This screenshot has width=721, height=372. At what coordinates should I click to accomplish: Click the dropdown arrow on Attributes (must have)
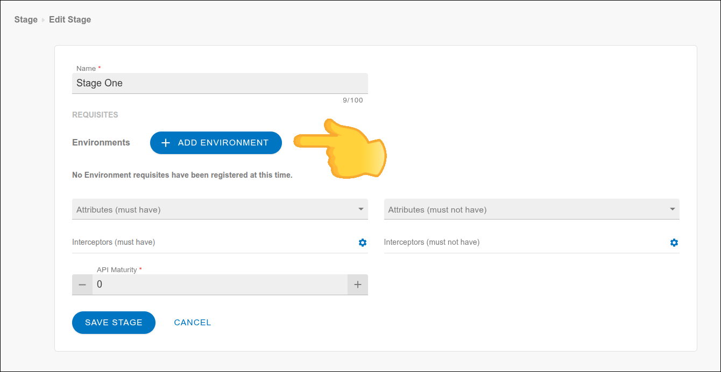pyautogui.click(x=360, y=209)
